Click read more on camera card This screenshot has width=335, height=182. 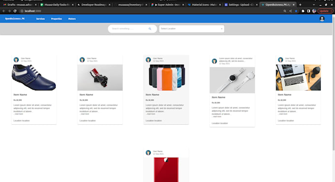pos(84,114)
